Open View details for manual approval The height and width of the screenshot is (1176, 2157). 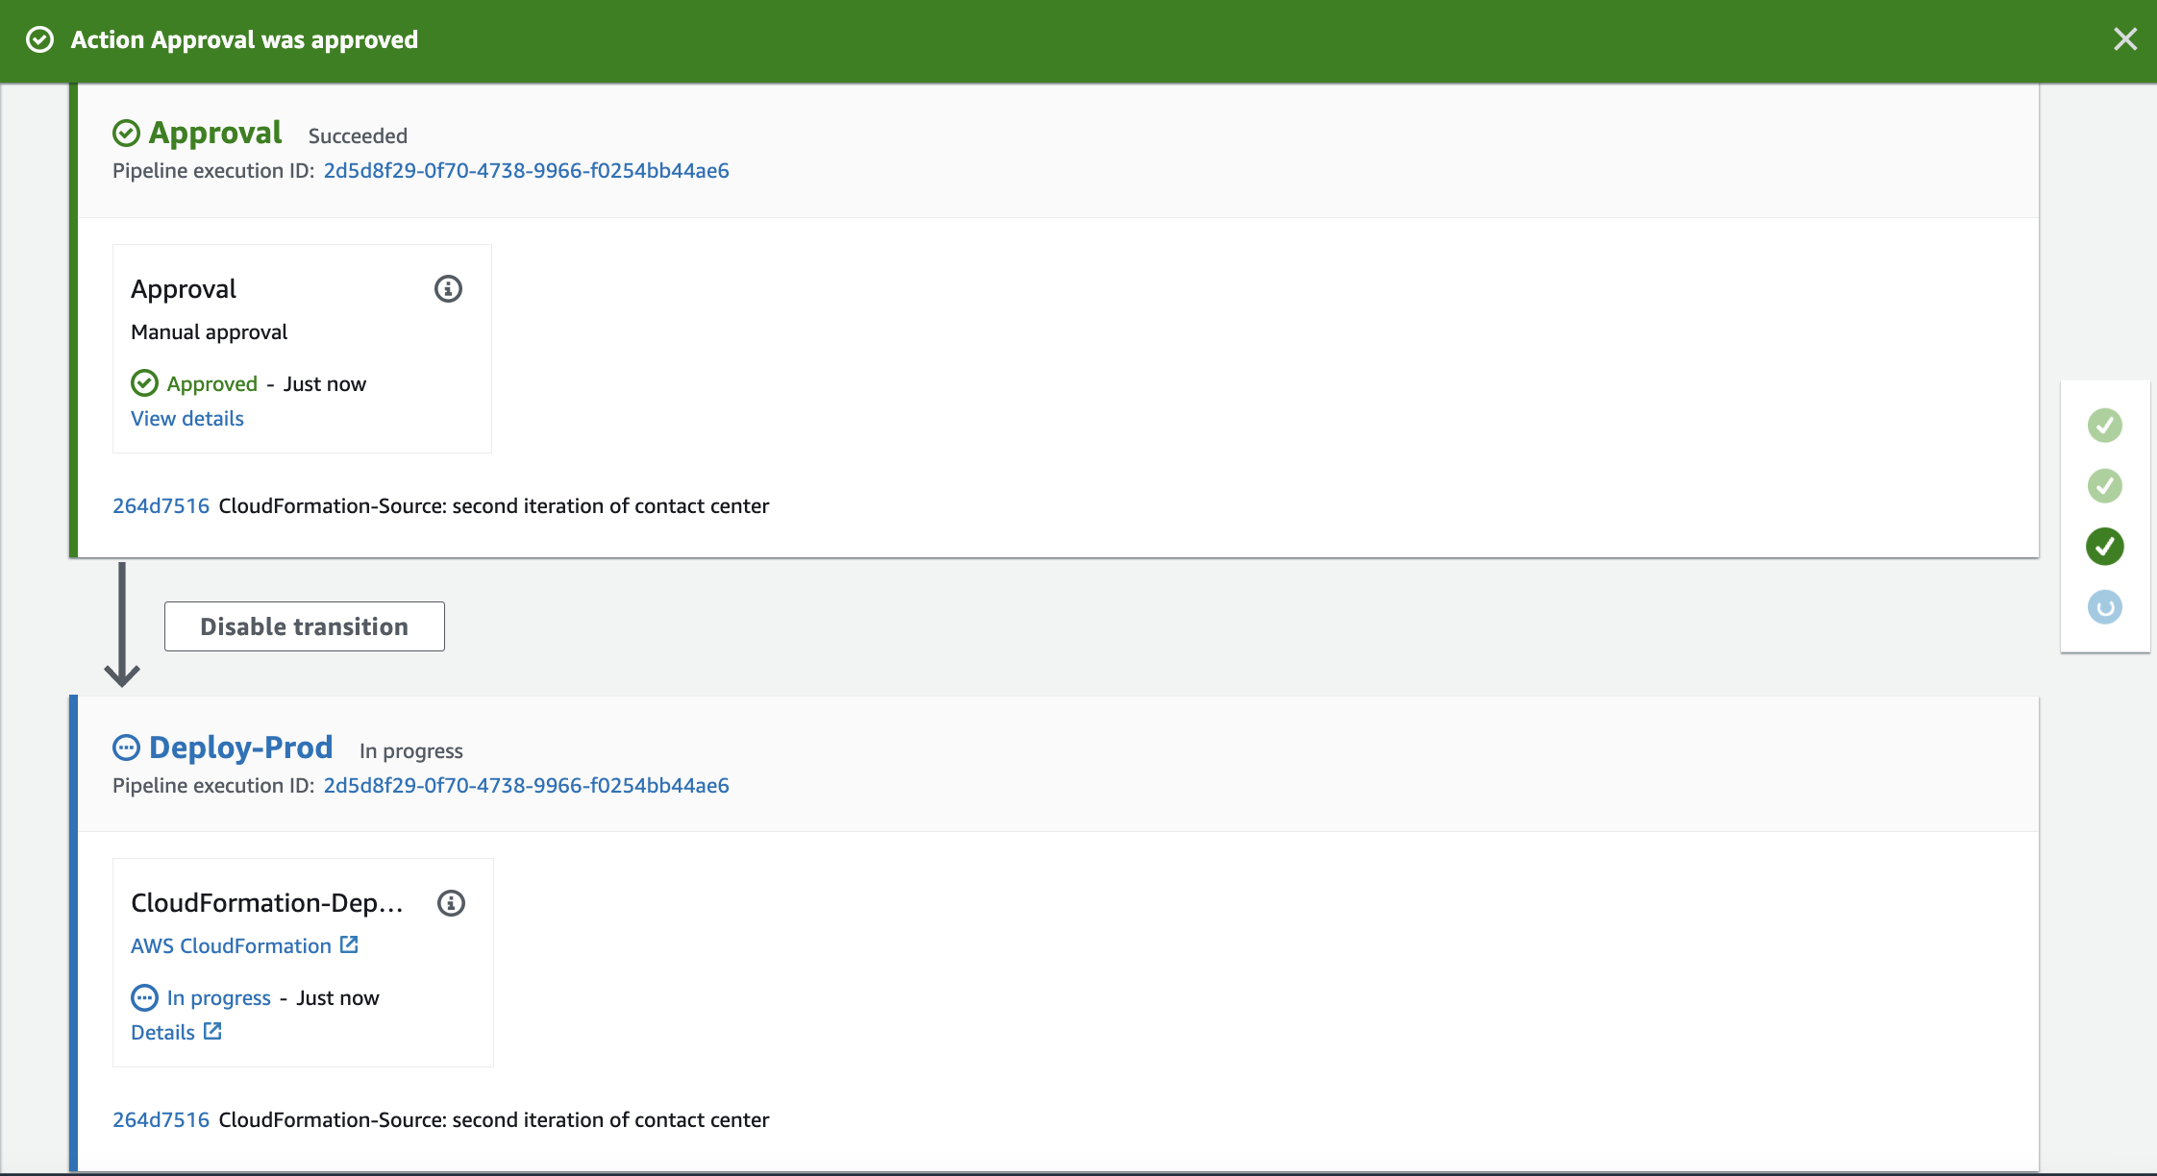pos(187,418)
